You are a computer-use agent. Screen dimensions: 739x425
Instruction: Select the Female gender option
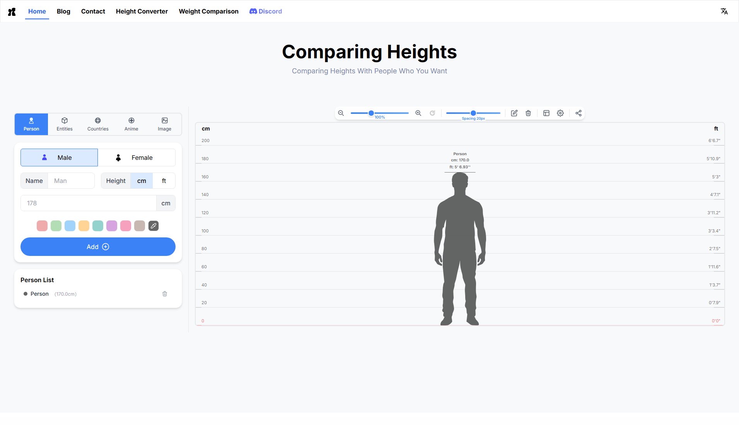click(x=137, y=157)
